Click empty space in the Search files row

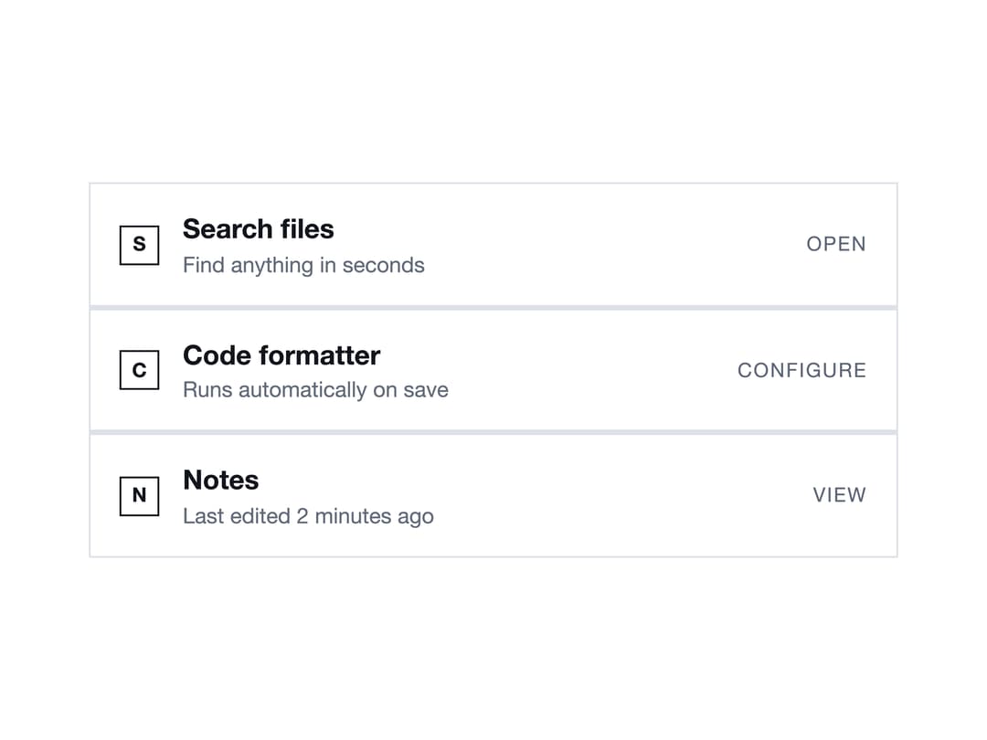598,245
